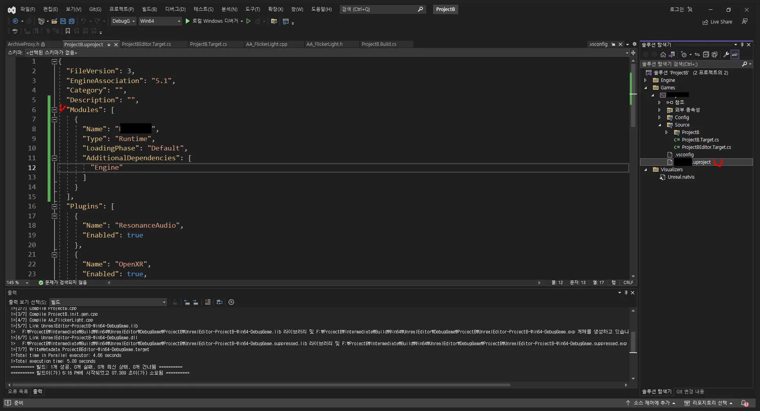Switch views icon in Solution Explorer toolbar
760x411 pixels.
tap(672, 54)
